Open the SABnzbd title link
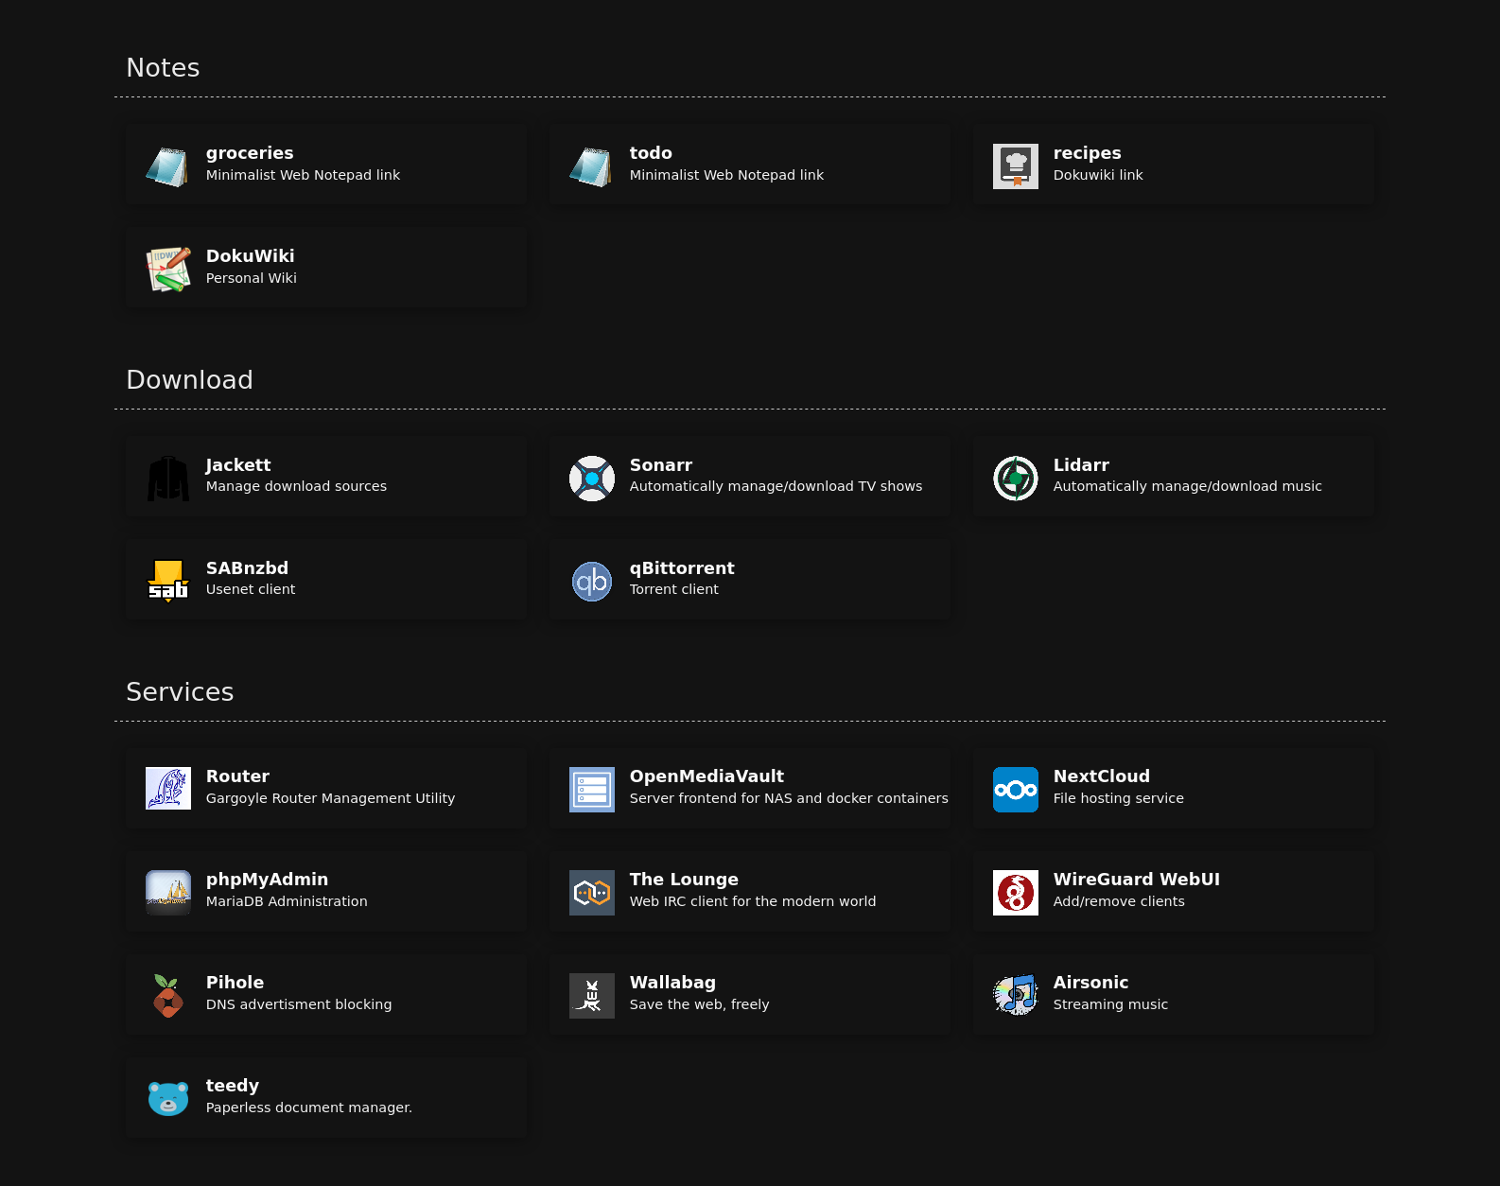1500x1186 pixels. click(x=247, y=568)
